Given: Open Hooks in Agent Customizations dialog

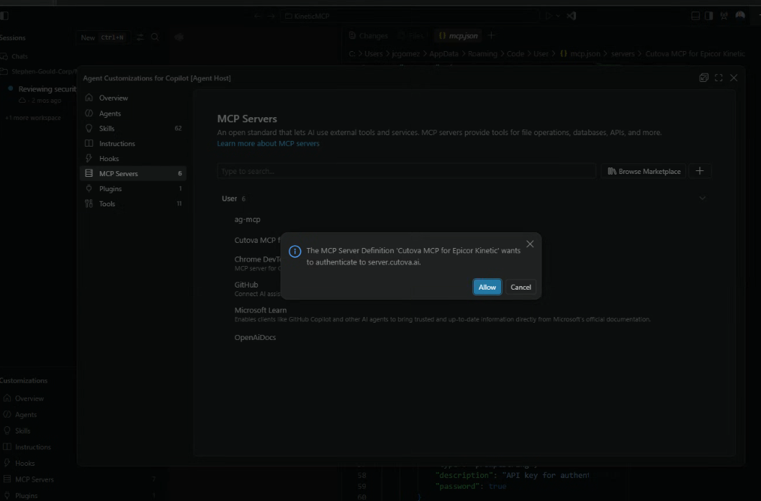Looking at the screenshot, I should point(133,158).
